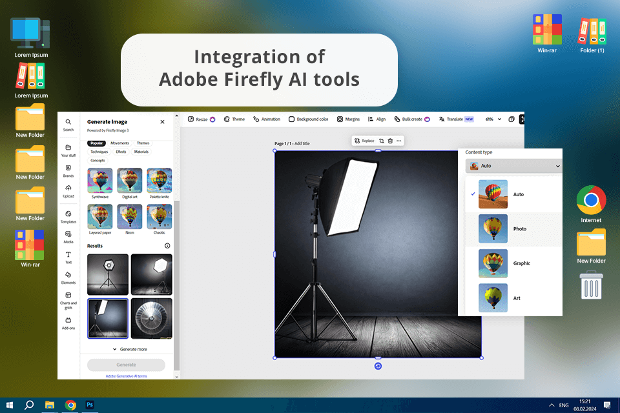Choose the Chaotic style thumbnail
620x413 pixels.
pyautogui.click(x=160, y=217)
